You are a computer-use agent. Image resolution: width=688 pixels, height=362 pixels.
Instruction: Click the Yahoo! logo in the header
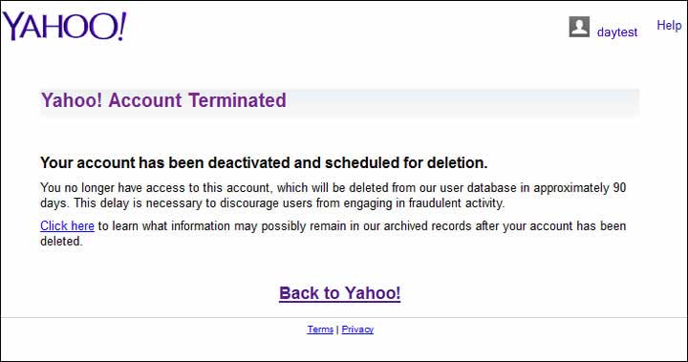[65, 27]
